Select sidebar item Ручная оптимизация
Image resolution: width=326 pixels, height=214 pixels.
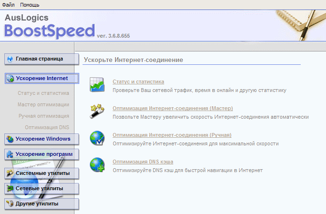[x=43, y=116]
